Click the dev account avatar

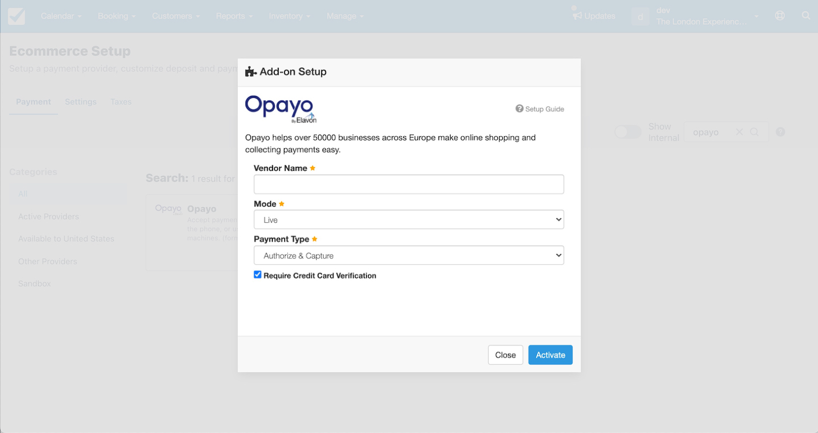coord(641,16)
